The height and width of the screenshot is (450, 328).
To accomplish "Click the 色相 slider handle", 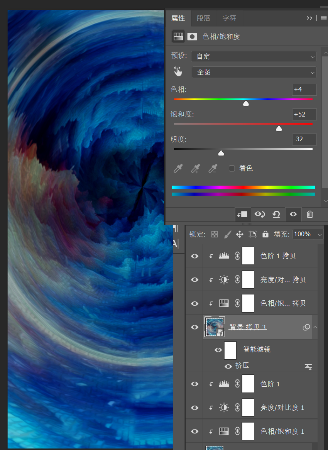I will tap(246, 103).
